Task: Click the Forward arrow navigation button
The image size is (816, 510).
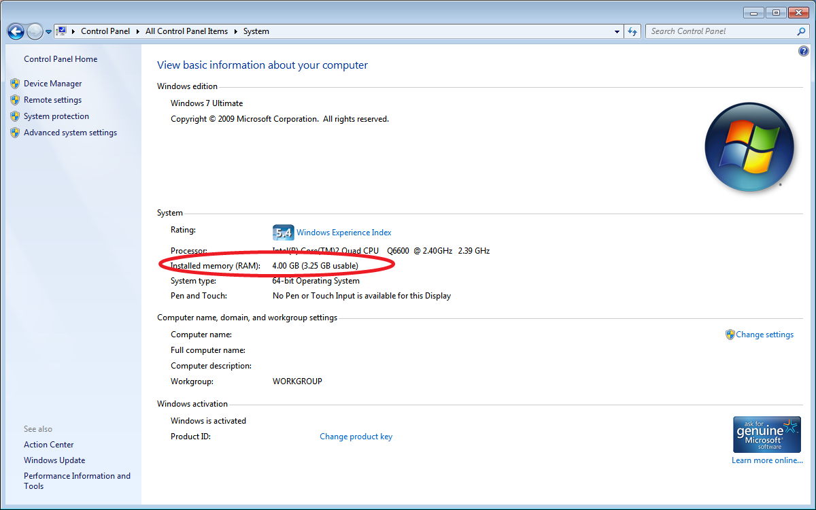Action: [35, 31]
